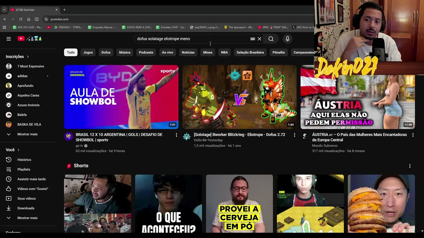Viewport: 424px width, 238px height.
Task: Open Mundo Subverso channel avatar
Action: [305, 136]
